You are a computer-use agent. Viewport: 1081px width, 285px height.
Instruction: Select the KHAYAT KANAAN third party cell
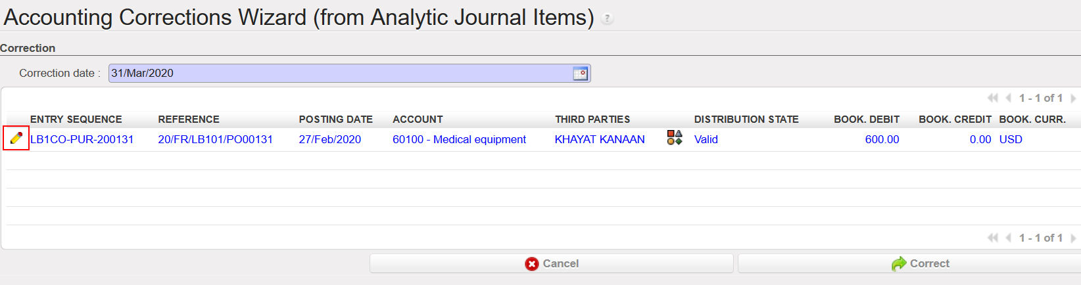click(600, 139)
